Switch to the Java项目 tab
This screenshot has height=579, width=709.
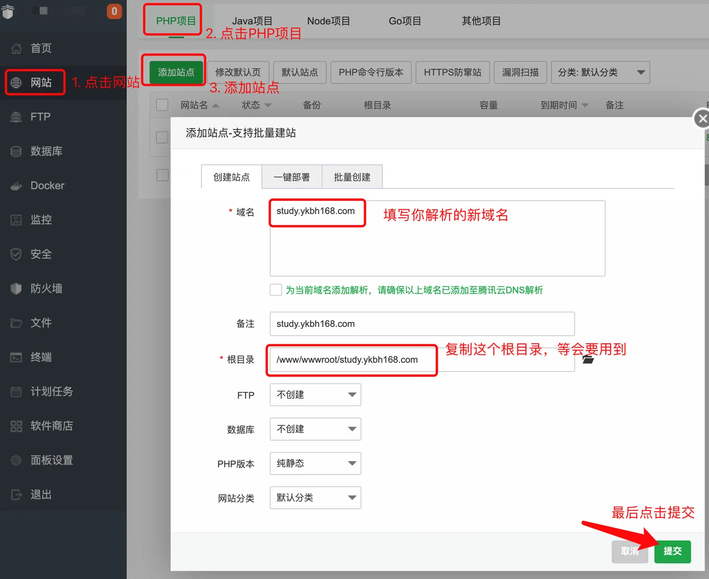pos(252,21)
